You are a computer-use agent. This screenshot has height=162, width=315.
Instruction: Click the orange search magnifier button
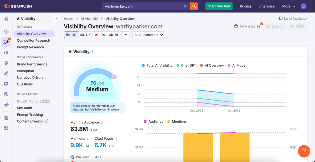pyautogui.click(x=194, y=6)
